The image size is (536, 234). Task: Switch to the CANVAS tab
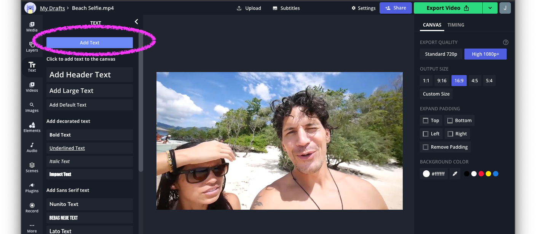[x=432, y=25]
